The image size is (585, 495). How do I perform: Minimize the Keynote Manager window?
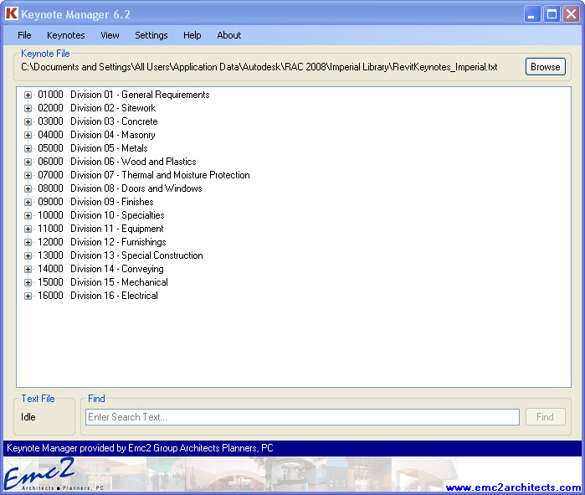(x=532, y=14)
